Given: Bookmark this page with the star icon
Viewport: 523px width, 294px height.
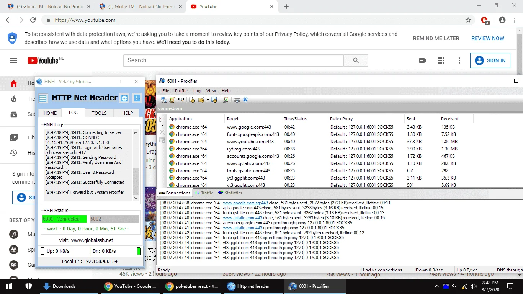Looking at the screenshot, I should click(468, 20).
